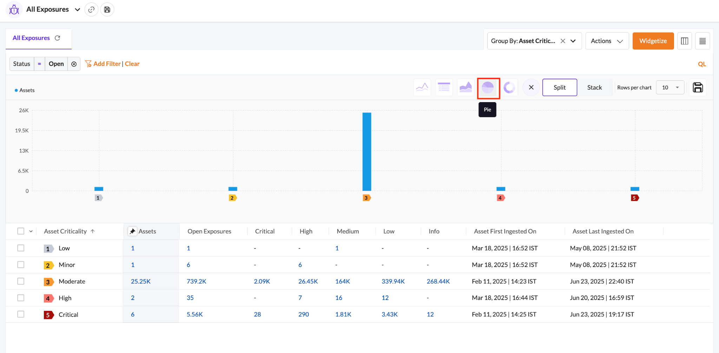Viewport: 719px width, 353px height.
Task: Check the Minor criticality row
Action: (21, 265)
